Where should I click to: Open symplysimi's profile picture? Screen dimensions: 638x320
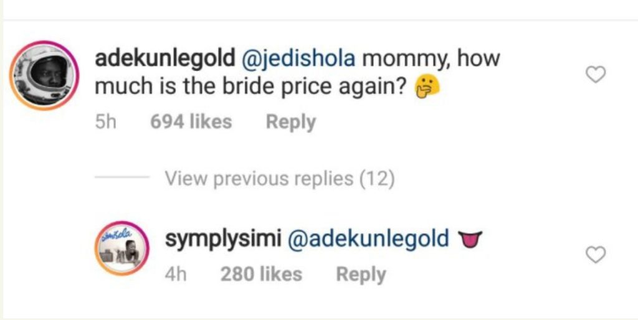(122, 248)
